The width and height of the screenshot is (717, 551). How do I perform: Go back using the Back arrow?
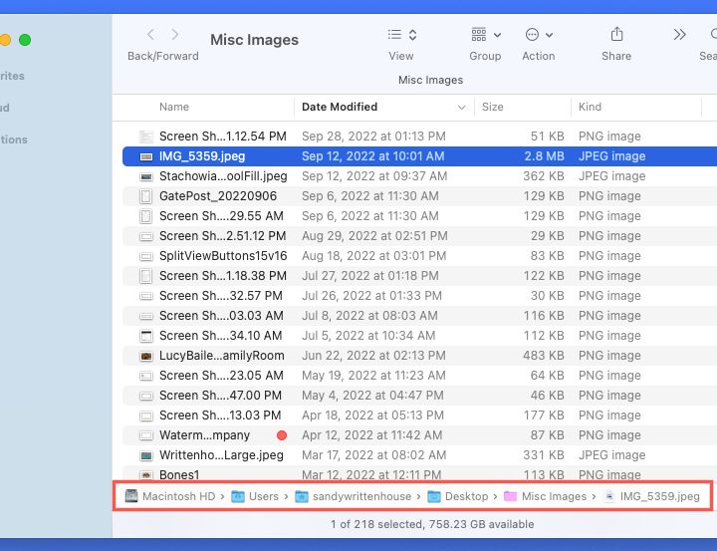coord(151,34)
